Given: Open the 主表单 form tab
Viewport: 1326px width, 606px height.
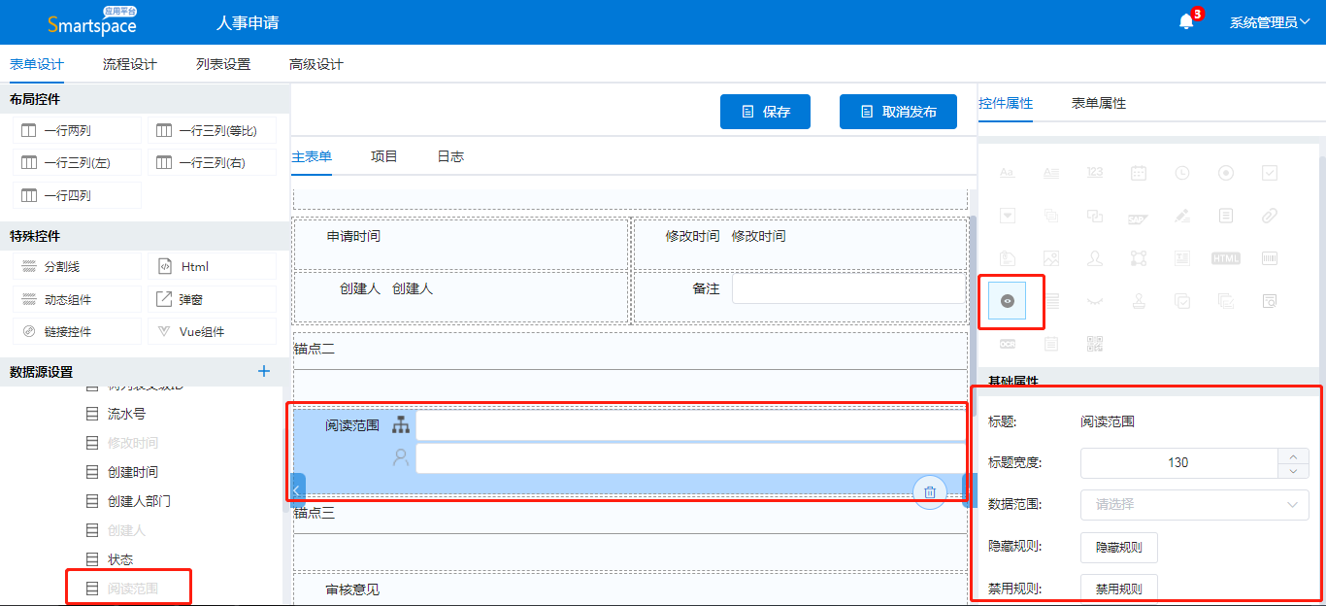Looking at the screenshot, I should (x=312, y=156).
